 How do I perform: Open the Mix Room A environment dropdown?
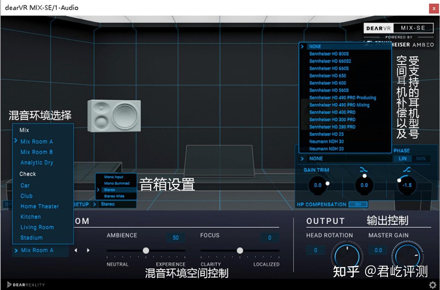pos(35,250)
